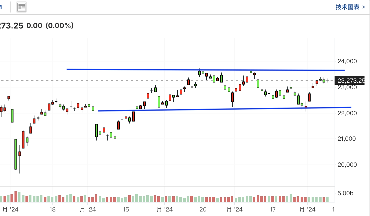
Task: Click the lower blue support trendline
Action: (225, 109)
